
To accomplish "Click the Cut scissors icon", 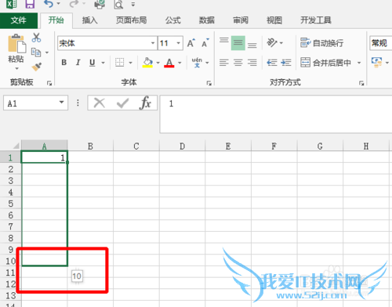I will pos(36,38).
